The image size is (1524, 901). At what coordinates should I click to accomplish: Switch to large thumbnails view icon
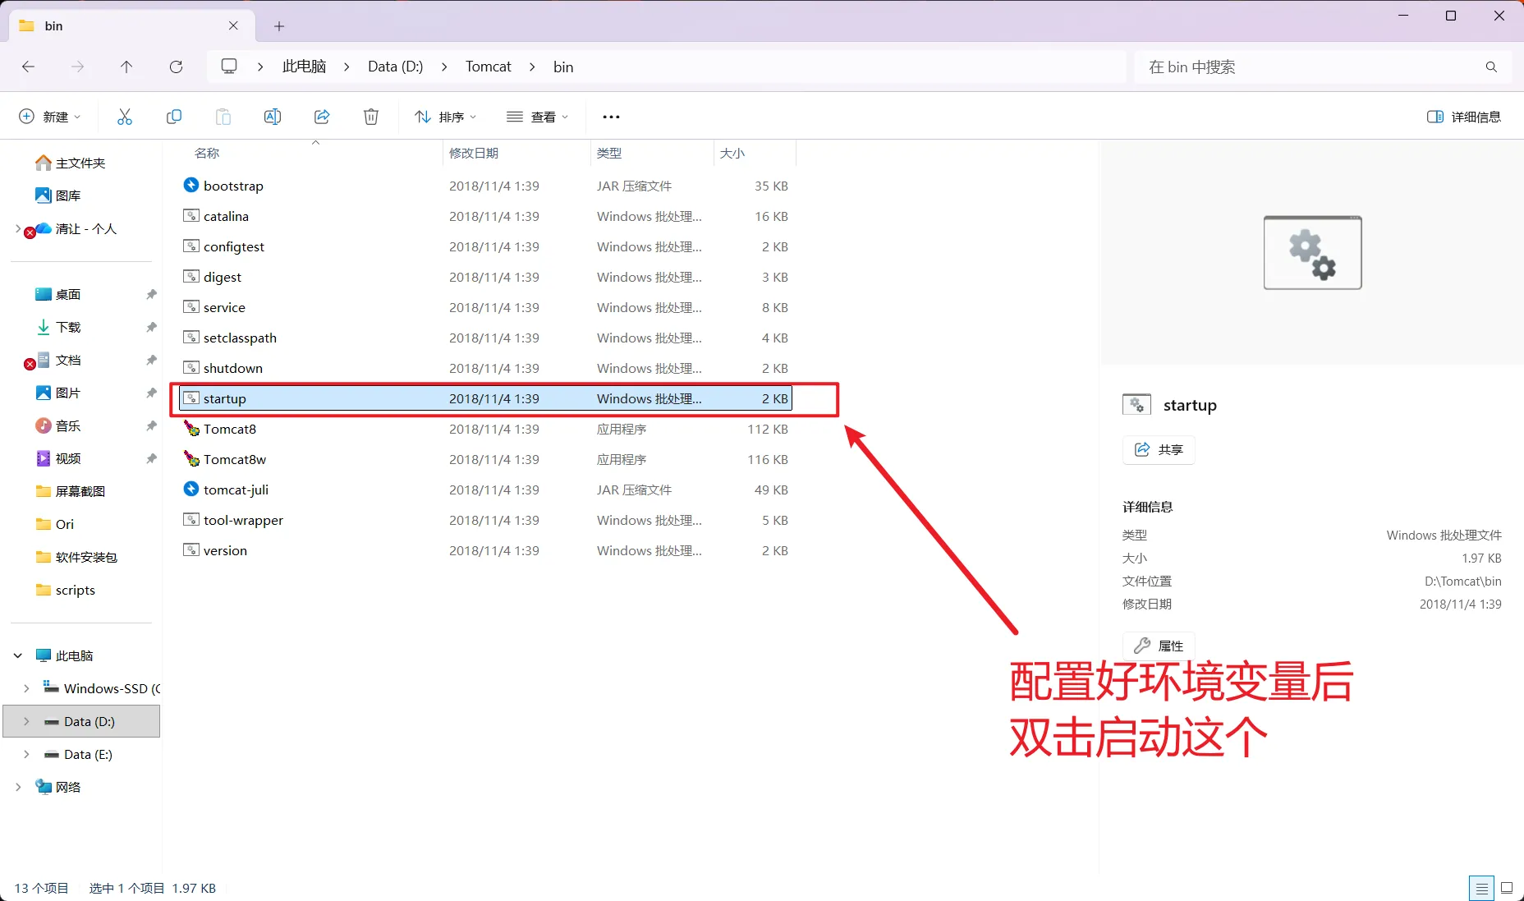coord(1507,888)
